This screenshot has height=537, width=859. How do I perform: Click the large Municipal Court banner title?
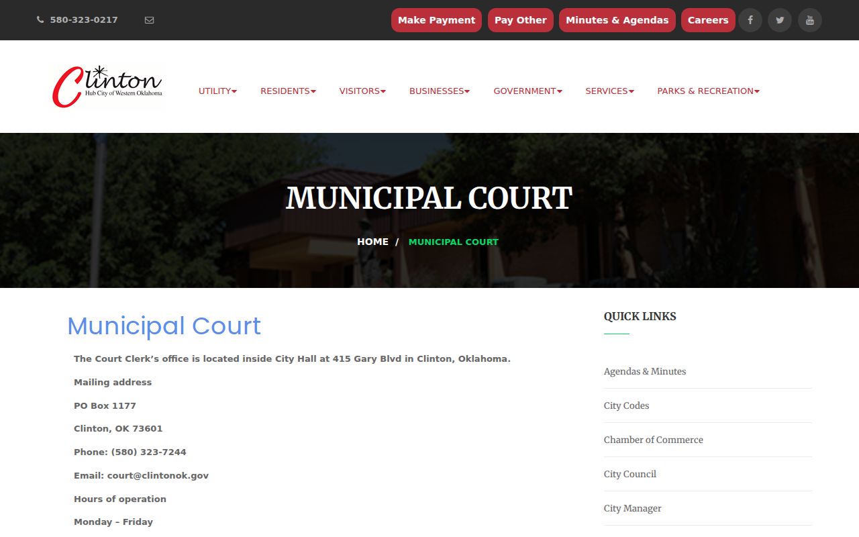(x=429, y=199)
